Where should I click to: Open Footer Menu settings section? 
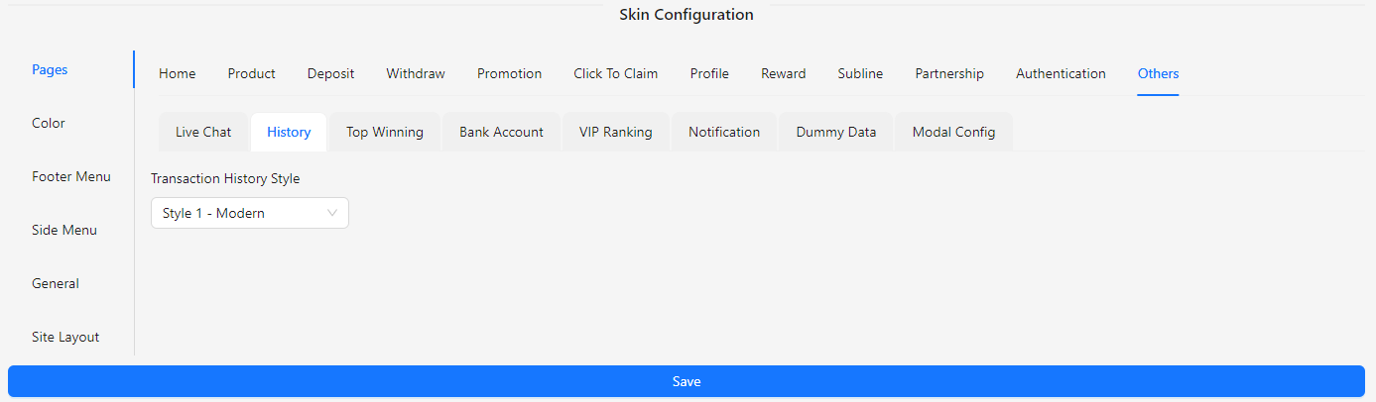[71, 176]
